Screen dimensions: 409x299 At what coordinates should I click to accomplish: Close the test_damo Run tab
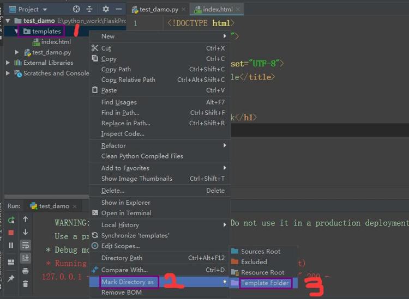76,206
